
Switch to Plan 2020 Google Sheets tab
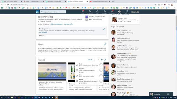click(x=12, y=2)
